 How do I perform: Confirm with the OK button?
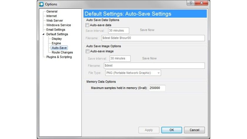(171, 130)
